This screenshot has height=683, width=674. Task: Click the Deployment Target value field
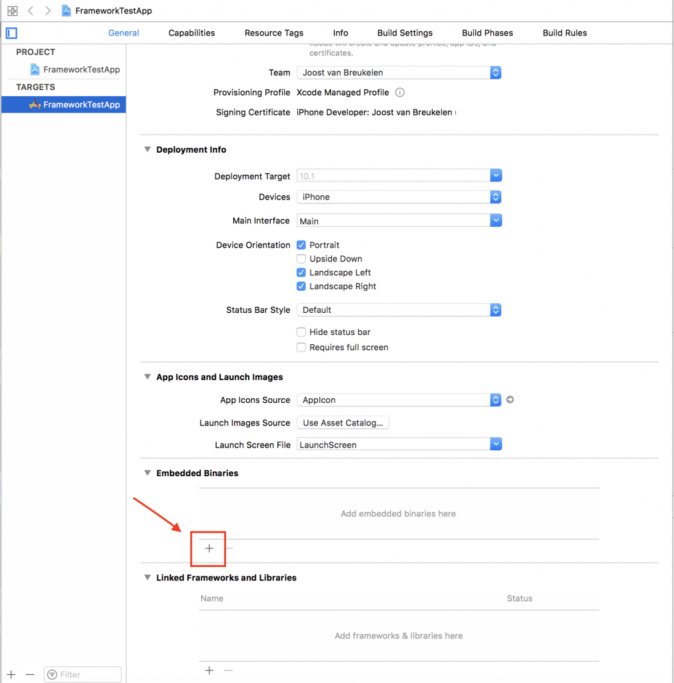(x=393, y=176)
